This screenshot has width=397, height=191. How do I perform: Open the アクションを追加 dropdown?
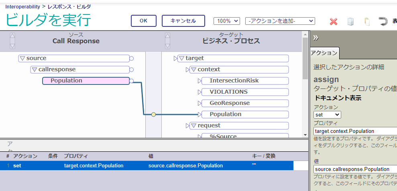coord(280,21)
